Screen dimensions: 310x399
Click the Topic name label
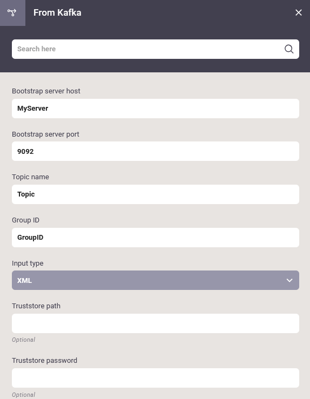point(31,177)
